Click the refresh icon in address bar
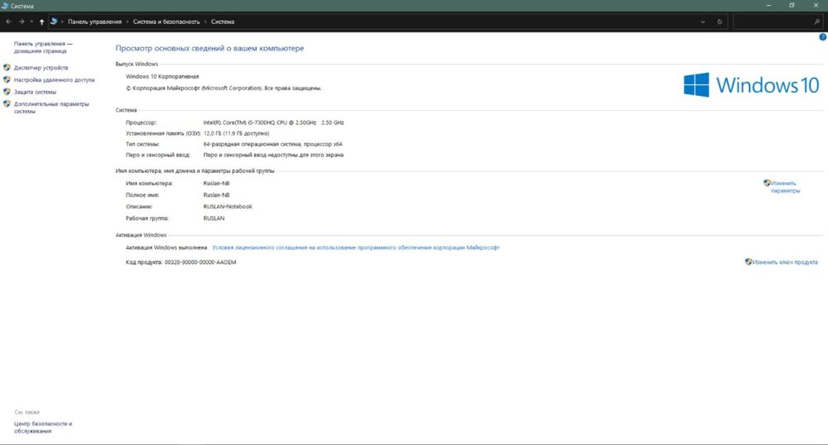This screenshot has height=445, width=828. [720, 22]
